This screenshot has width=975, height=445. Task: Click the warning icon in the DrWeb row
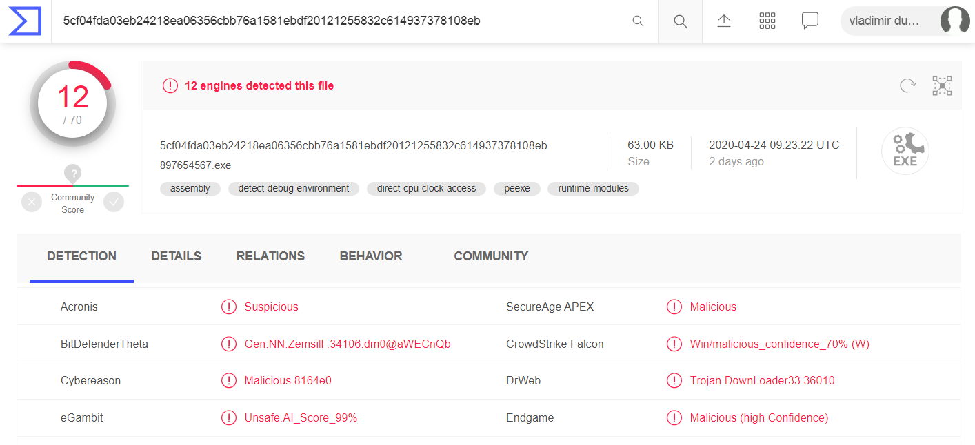(674, 380)
